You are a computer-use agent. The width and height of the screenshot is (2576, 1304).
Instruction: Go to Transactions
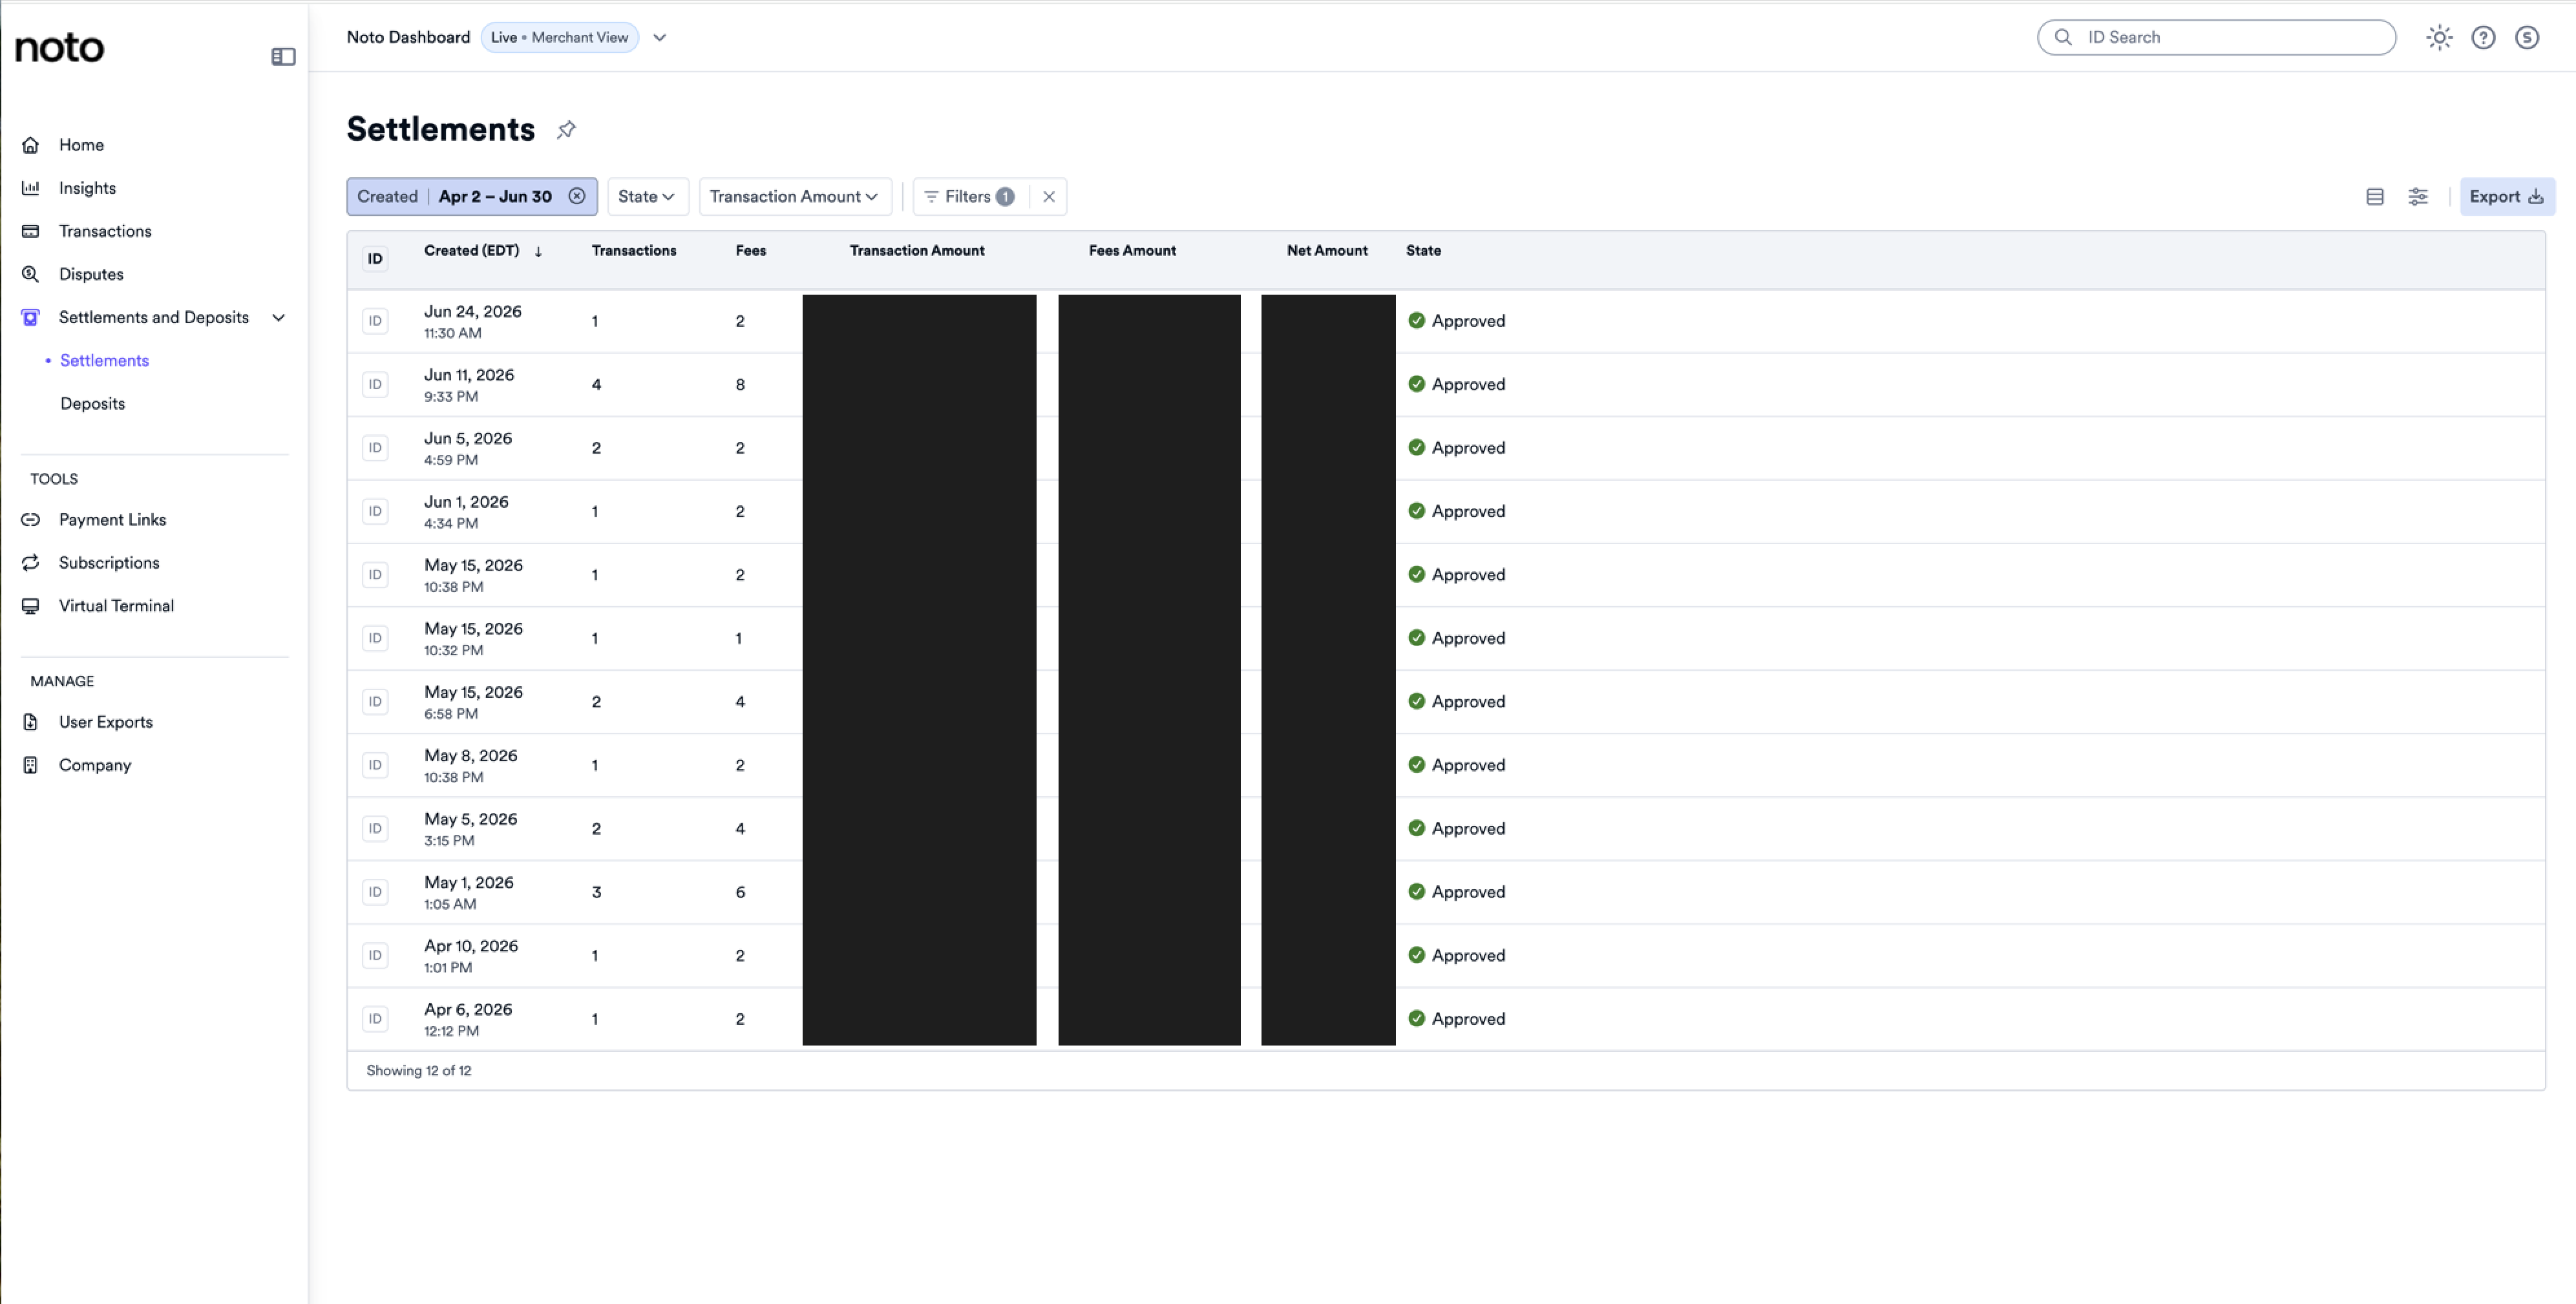pos(105,231)
